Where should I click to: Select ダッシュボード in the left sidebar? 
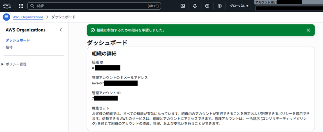coord(18,40)
